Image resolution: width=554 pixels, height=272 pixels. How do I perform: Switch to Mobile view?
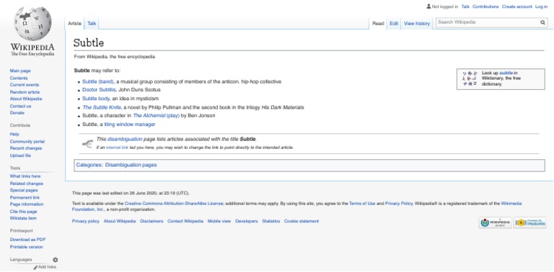(x=219, y=221)
